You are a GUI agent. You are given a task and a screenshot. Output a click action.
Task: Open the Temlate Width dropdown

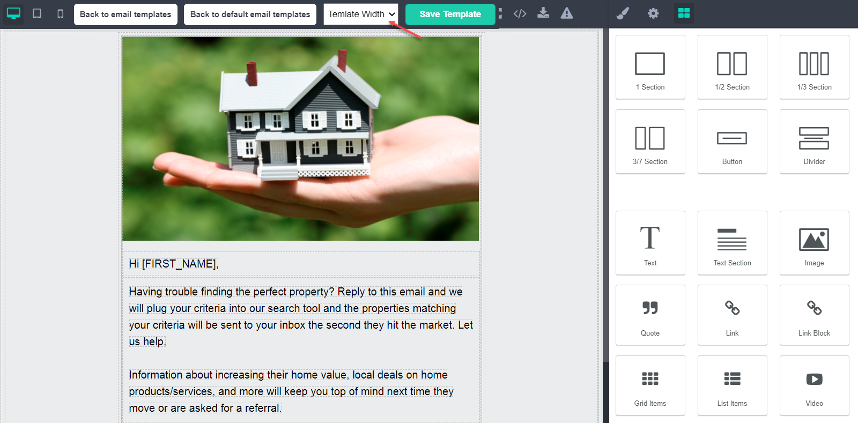360,14
